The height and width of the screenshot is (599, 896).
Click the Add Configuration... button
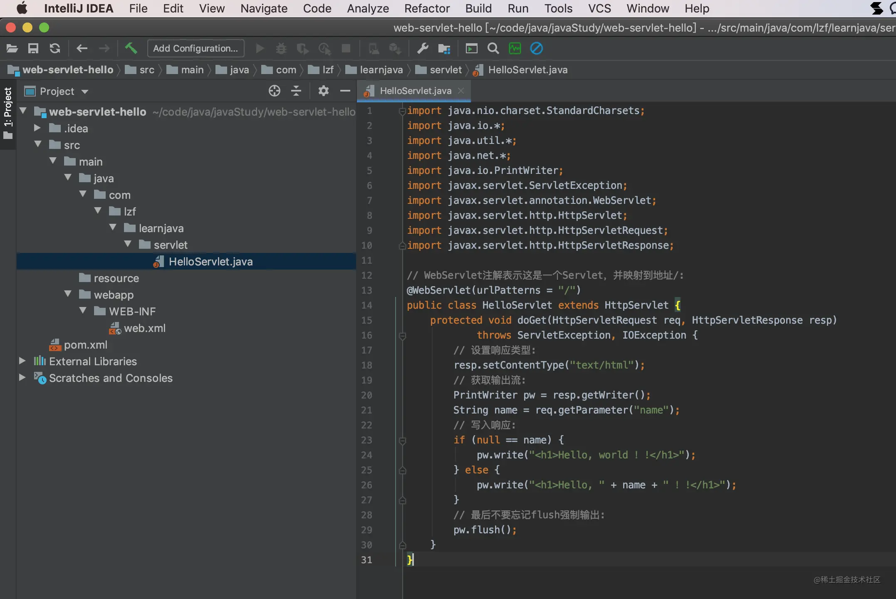pos(196,49)
